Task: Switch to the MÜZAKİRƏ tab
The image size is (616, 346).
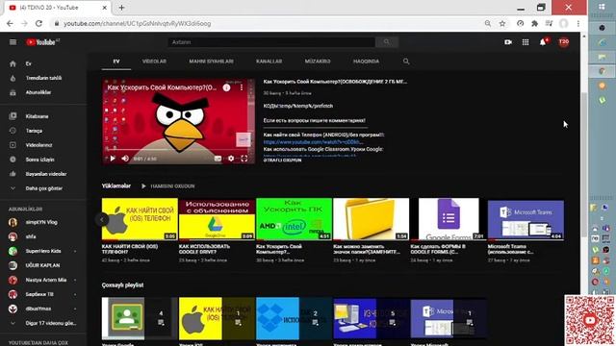Action: click(x=318, y=62)
